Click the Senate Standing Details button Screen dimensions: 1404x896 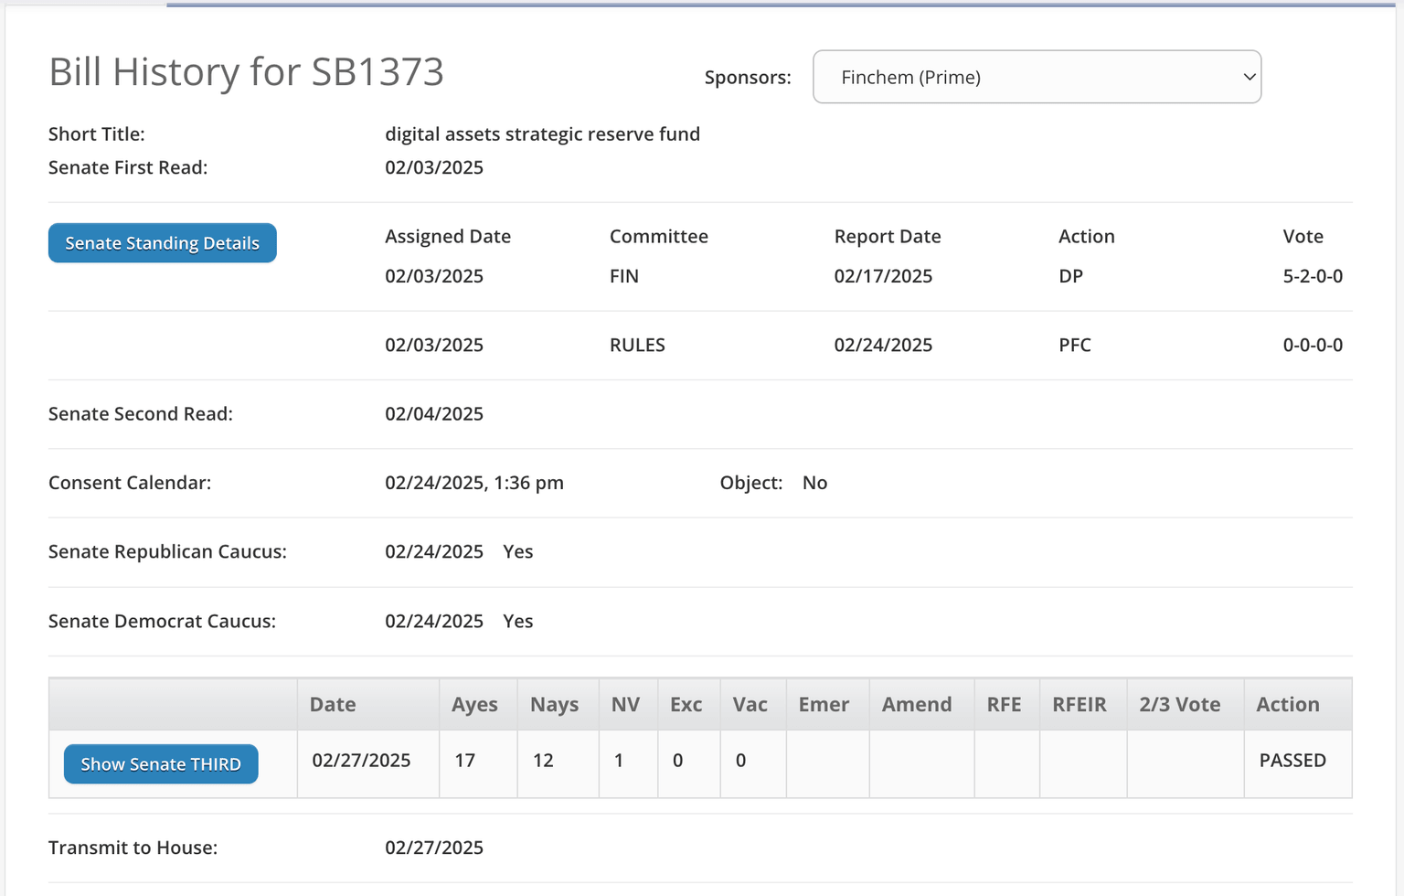pos(162,242)
